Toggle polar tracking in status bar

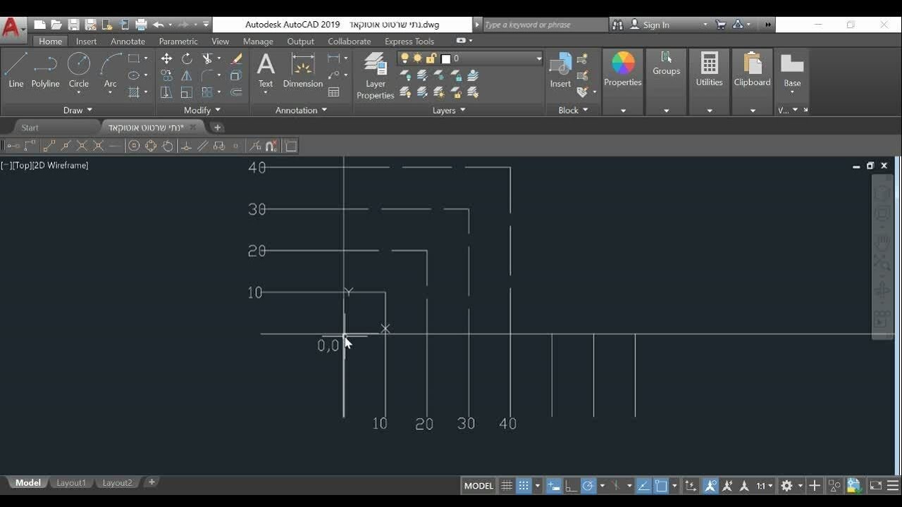coord(588,486)
